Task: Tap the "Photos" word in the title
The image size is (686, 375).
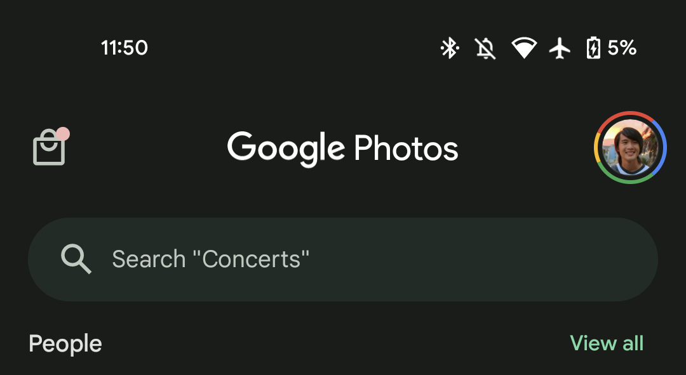Action: (x=406, y=148)
